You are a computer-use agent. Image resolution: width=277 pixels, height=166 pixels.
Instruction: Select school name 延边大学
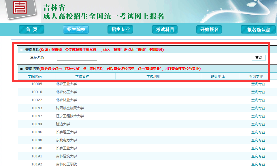pyautogui.click(x=63, y=124)
